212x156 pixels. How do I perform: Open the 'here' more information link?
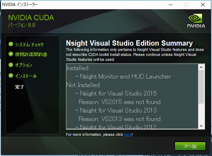(x=128, y=134)
